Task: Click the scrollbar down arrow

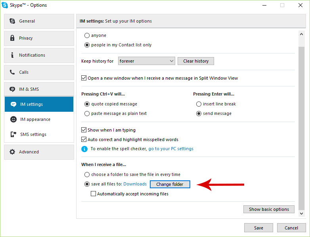Action: coord(302,214)
